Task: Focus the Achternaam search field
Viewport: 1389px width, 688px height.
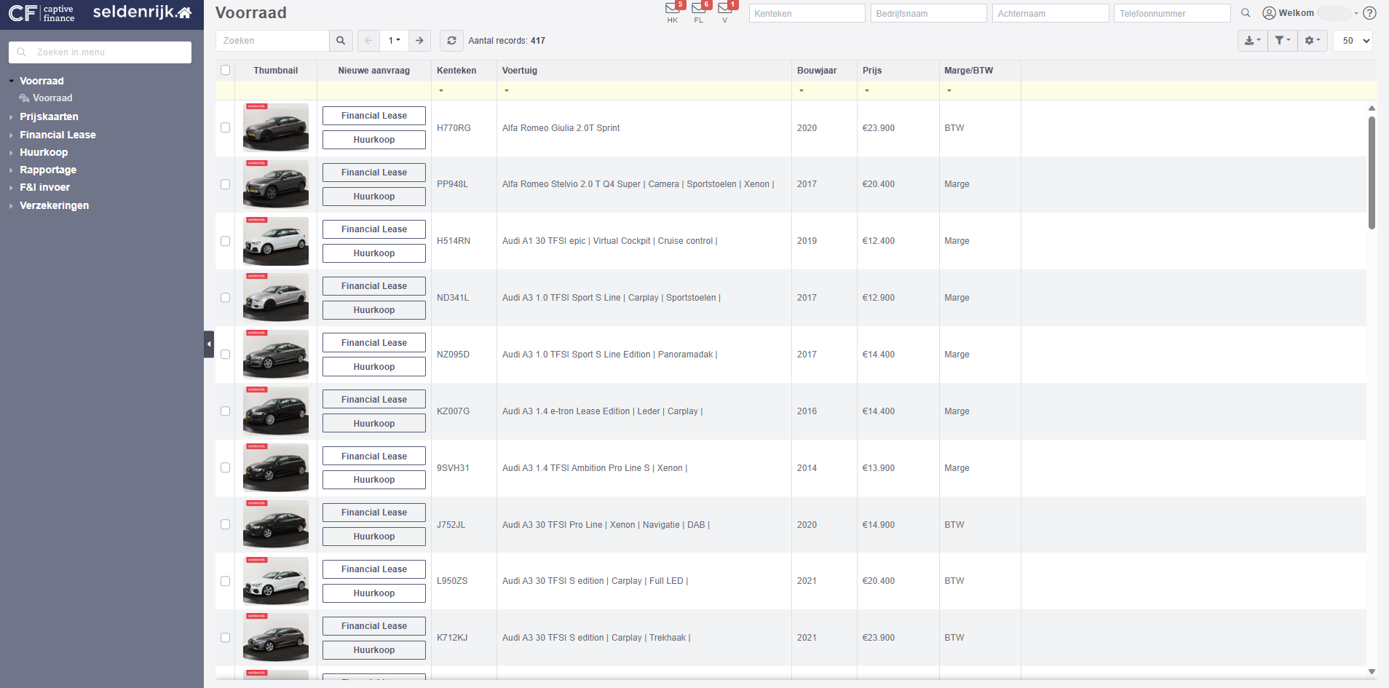Action: [1050, 13]
